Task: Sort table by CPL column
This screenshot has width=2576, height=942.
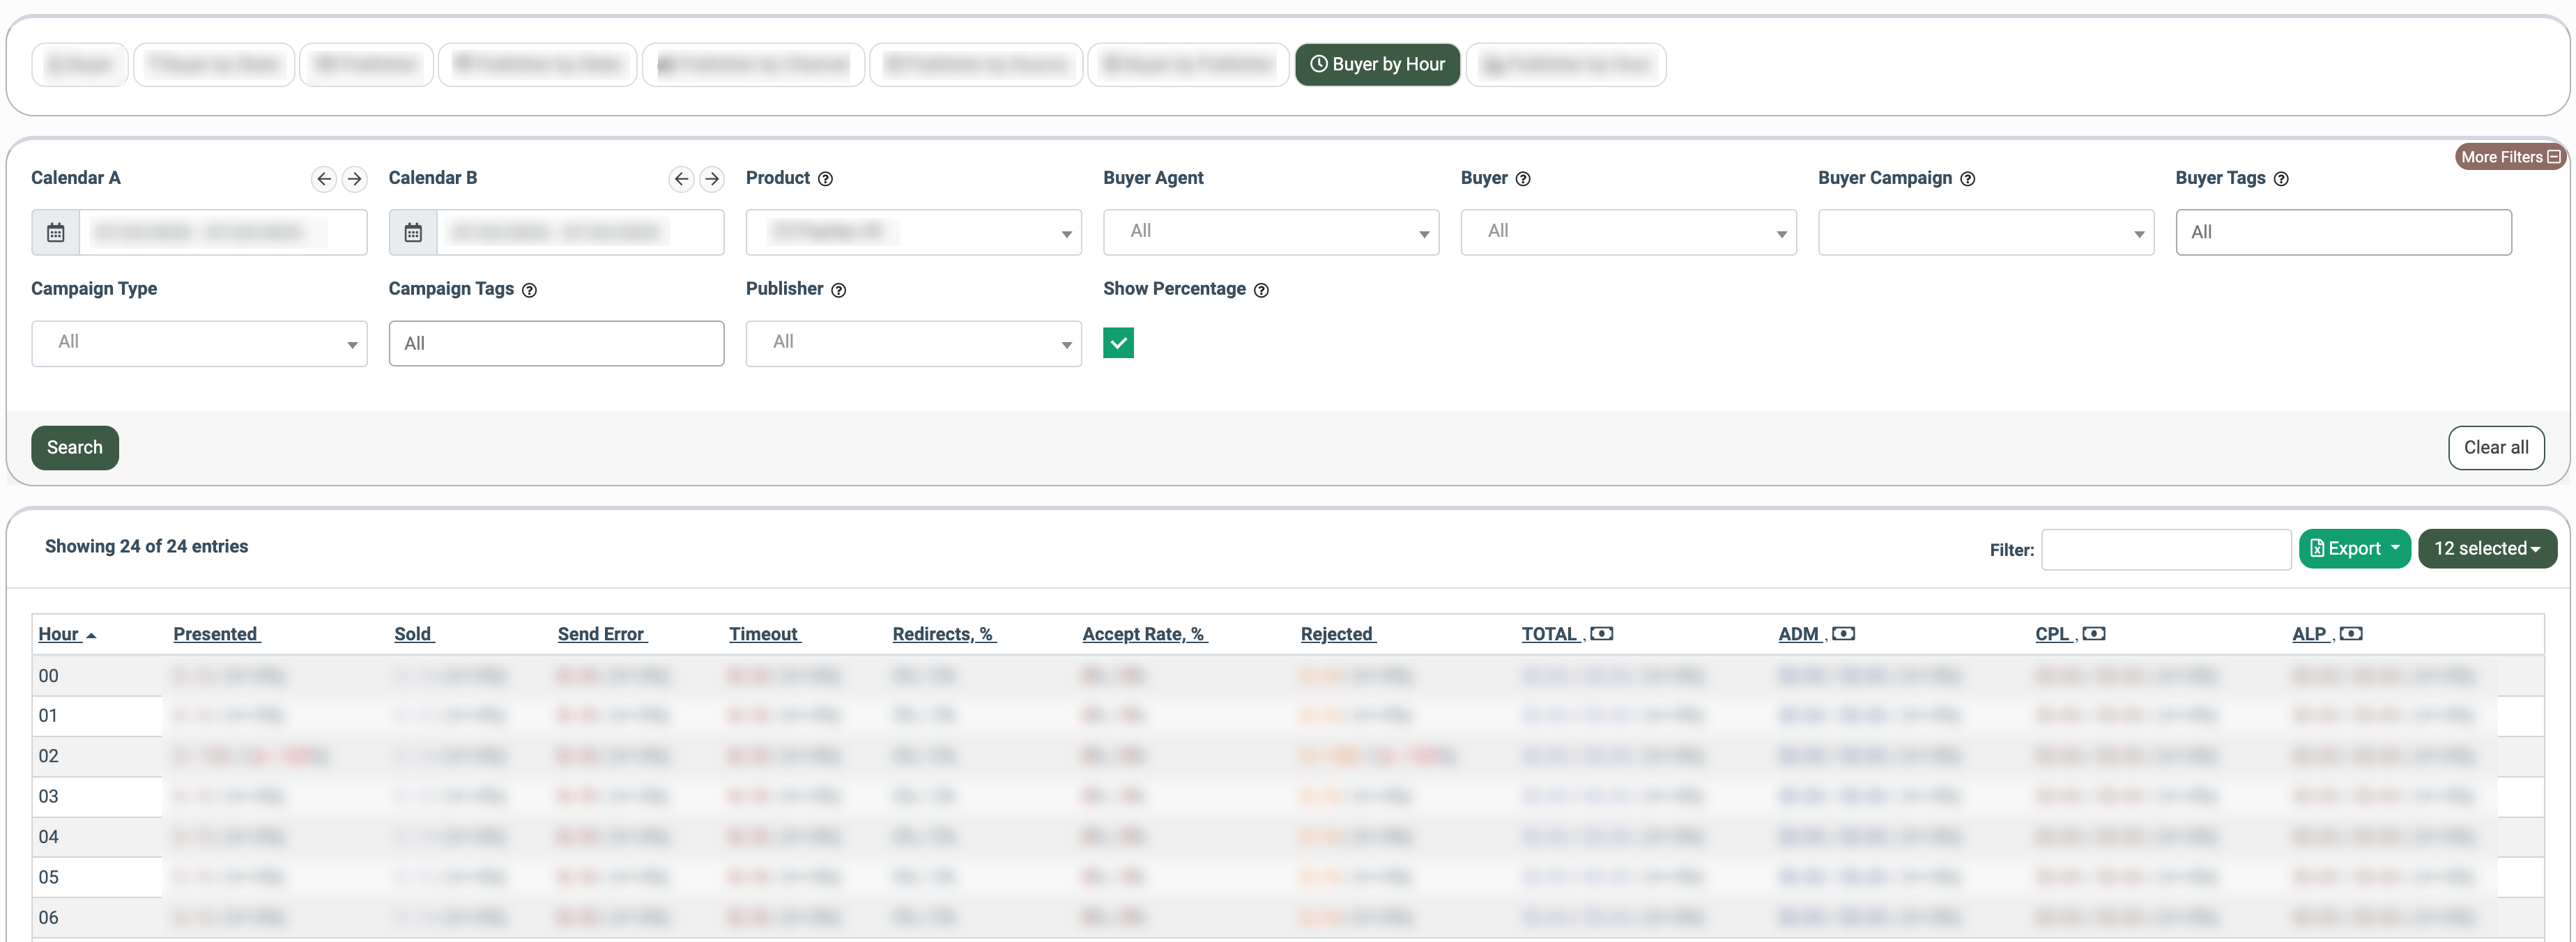Action: tap(2053, 634)
